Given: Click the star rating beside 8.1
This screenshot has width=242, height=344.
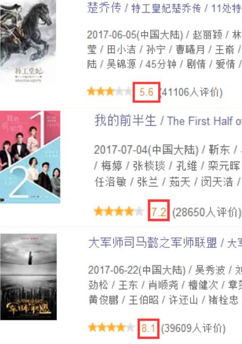Looking at the screenshot, I should pos(111,328).
